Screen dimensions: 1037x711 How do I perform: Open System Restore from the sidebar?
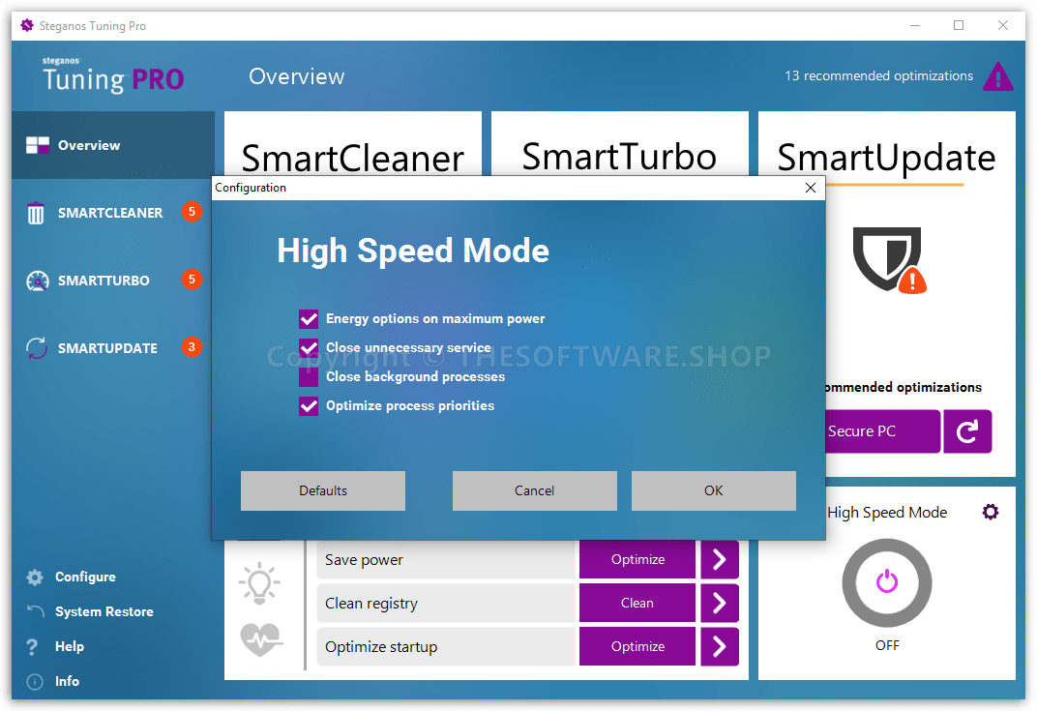coord(104,611)
